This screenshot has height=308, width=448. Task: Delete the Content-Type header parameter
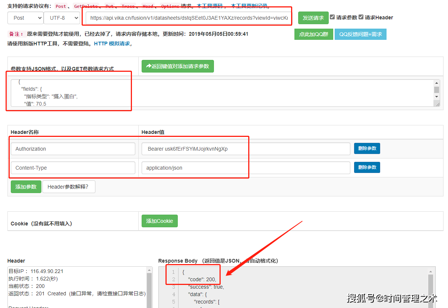(x=367, y=167)
